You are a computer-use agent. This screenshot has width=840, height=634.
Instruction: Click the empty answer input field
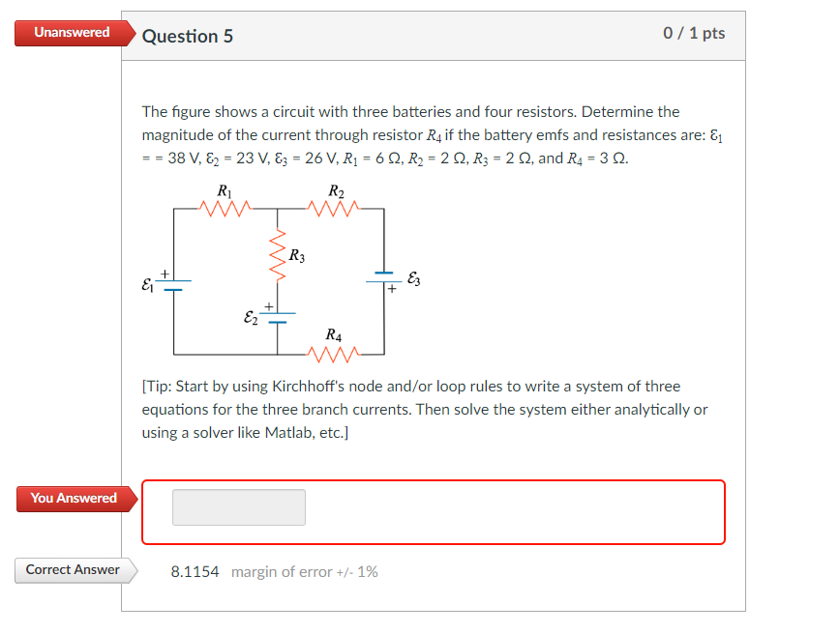click(x=238, y=506)
